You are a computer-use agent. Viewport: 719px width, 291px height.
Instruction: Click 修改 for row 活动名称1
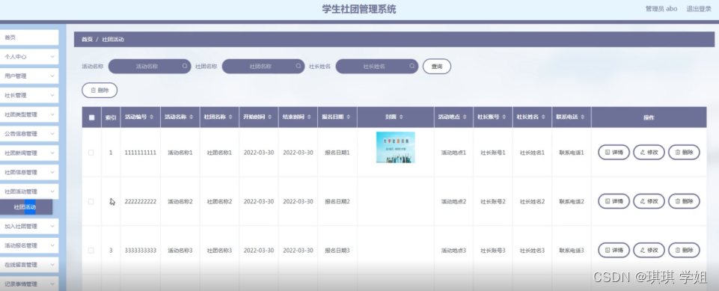coord(649,152)
